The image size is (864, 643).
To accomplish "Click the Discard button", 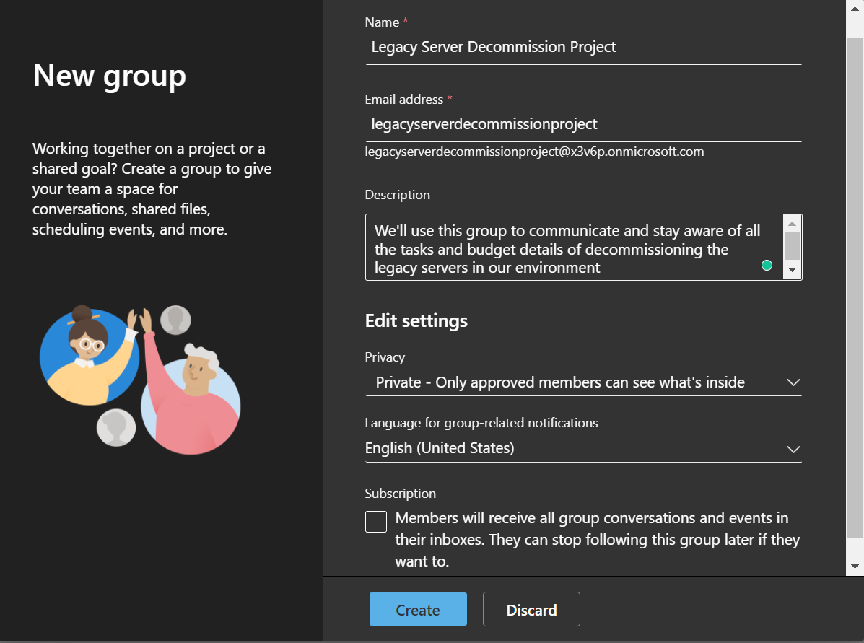I will tap(531, 609).
